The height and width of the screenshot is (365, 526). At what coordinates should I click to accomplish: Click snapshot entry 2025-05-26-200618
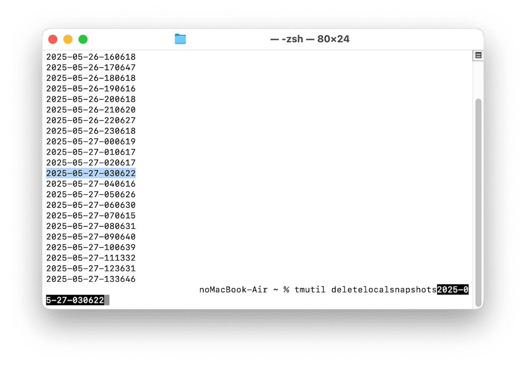click(91, 99)
